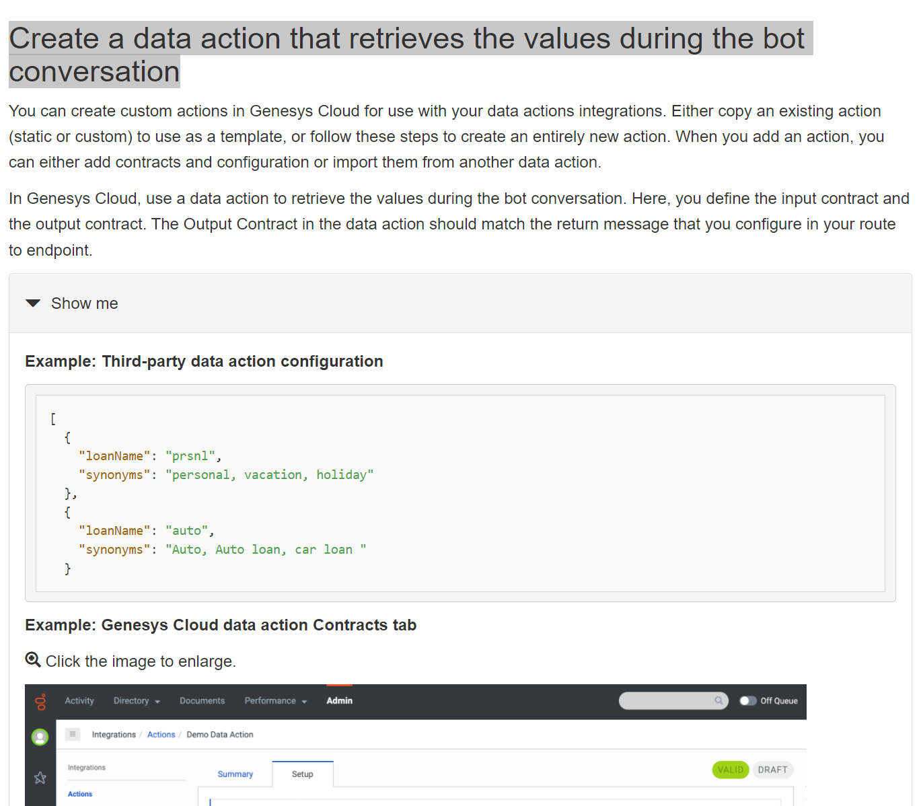Select the Admin menu item
This screenshot has width=921, height=806.
[x=339, y=701]
